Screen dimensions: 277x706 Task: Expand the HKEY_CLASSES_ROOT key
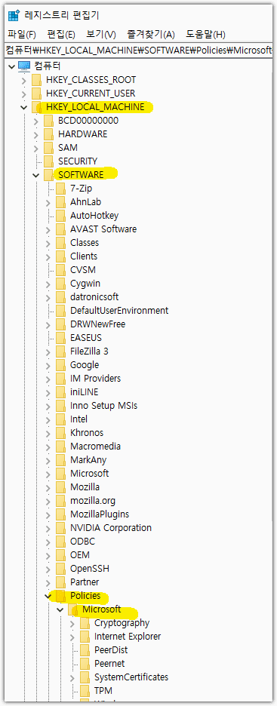pos(23,81)
